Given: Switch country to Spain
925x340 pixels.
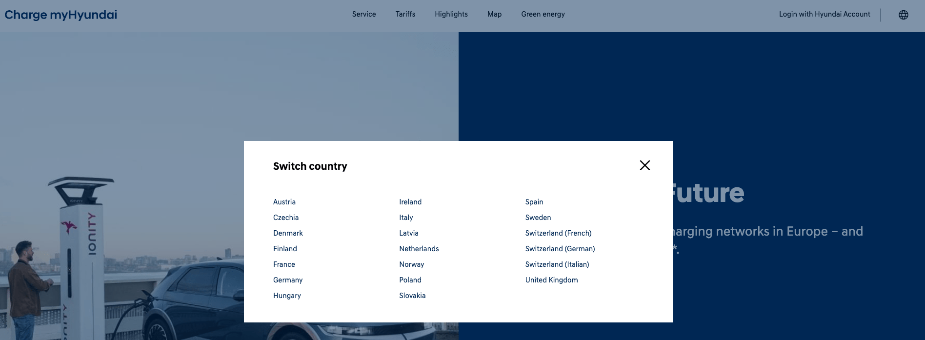Looking at the screenshot, I should 534,202.
